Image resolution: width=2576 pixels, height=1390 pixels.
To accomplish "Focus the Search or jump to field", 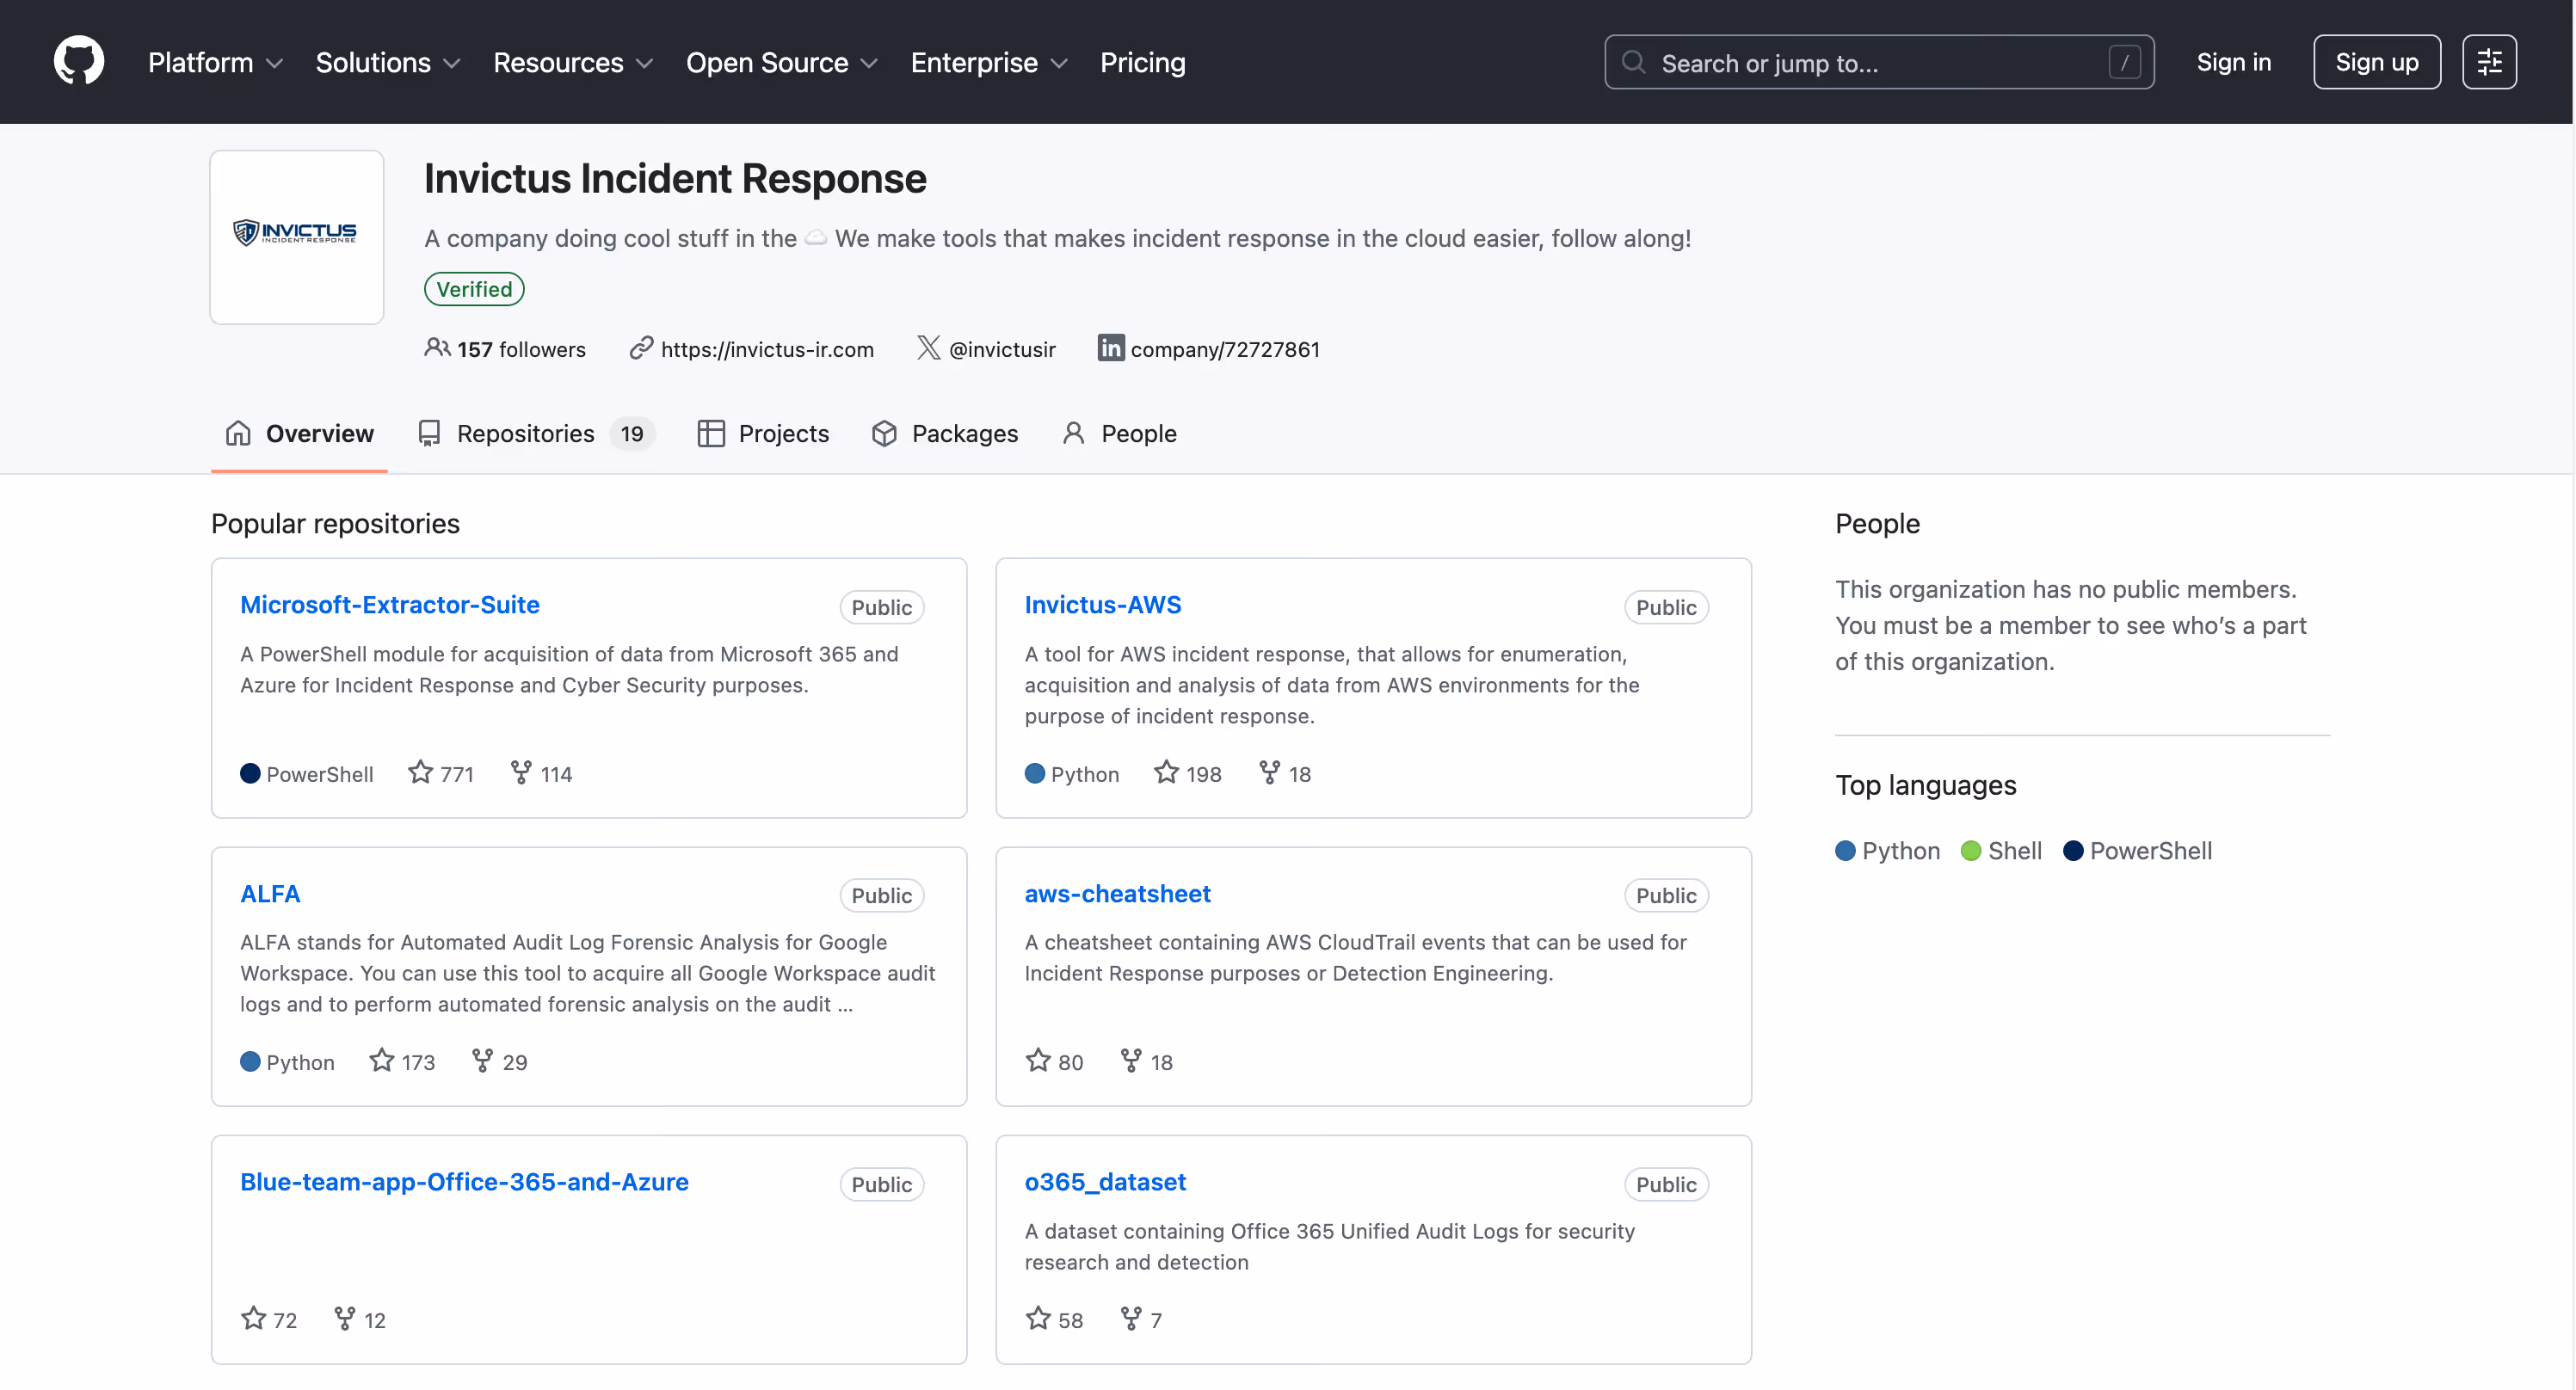I will pyautogui.click(x=1879, y=62).
